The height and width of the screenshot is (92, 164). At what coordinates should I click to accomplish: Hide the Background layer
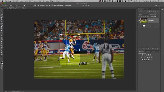pyautogui.click(x=139, y=26)
